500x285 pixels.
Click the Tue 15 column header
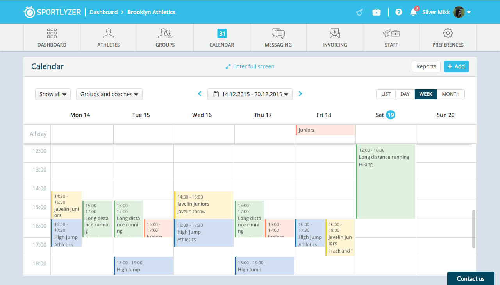(x=141, y=115)
